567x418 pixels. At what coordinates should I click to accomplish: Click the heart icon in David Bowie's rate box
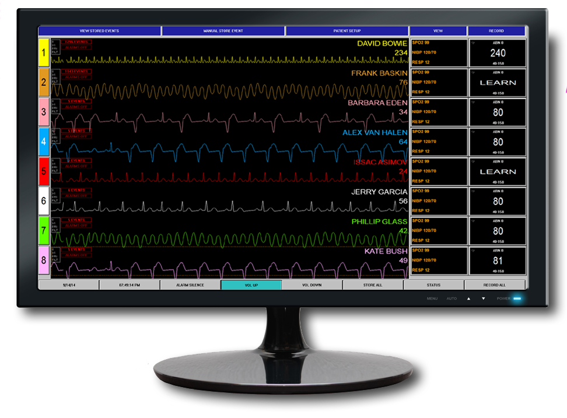(473, 43)
